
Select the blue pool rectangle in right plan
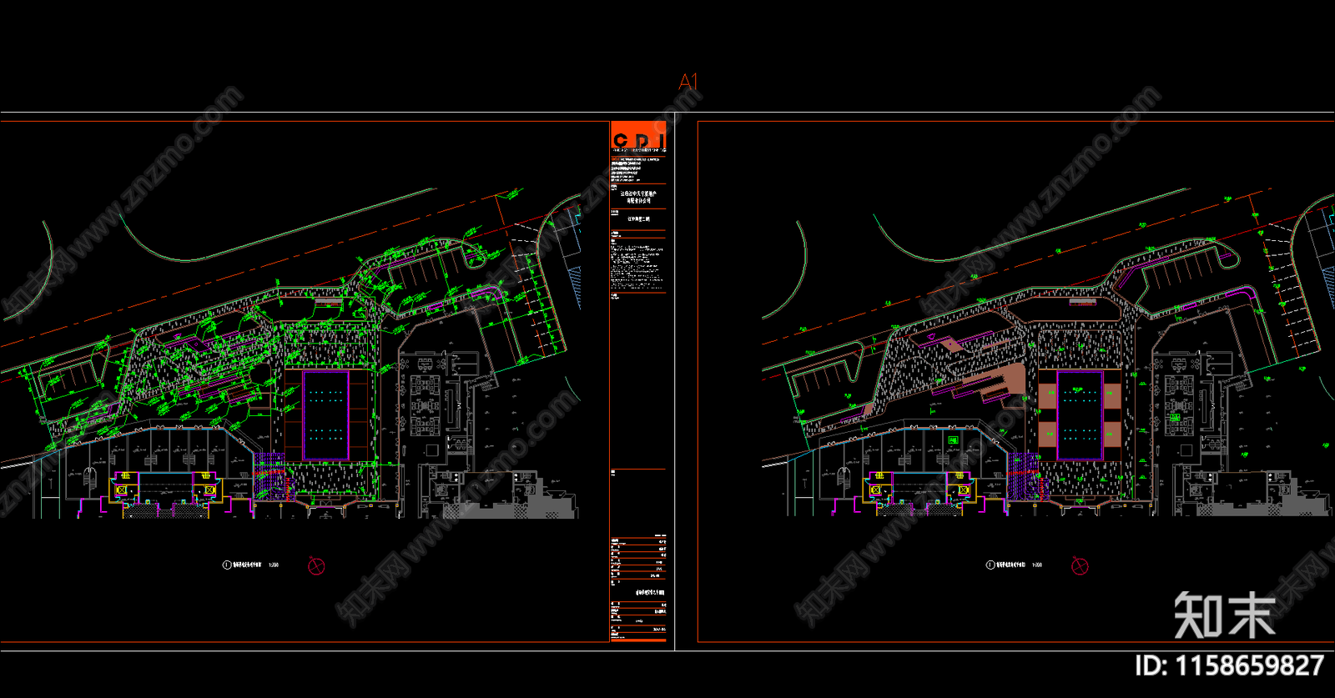pyautogui.click(x=1080, y=416)
